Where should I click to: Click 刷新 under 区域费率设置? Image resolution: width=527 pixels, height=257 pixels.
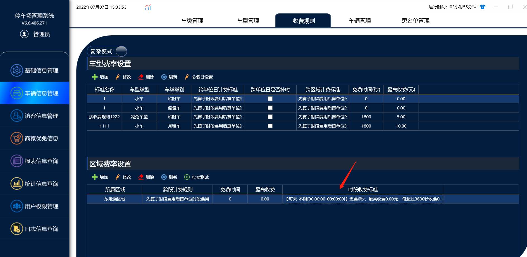[169, 177]
